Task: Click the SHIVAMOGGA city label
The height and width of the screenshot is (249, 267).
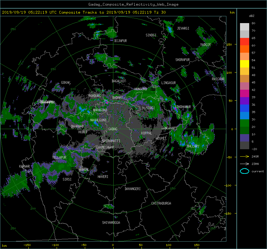Action: 111,222
